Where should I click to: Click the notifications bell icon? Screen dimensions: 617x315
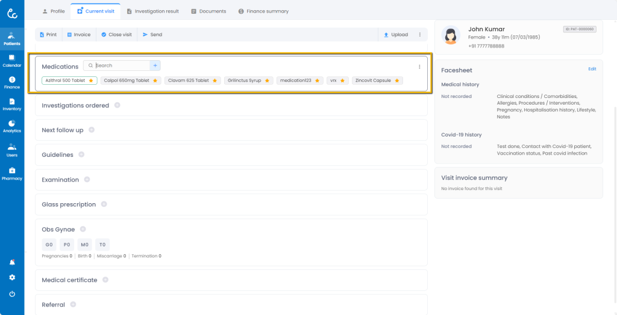(12, 263)
